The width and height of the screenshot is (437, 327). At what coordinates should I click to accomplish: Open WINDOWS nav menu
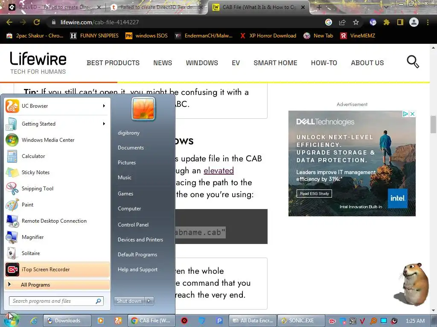coord(202,63)
